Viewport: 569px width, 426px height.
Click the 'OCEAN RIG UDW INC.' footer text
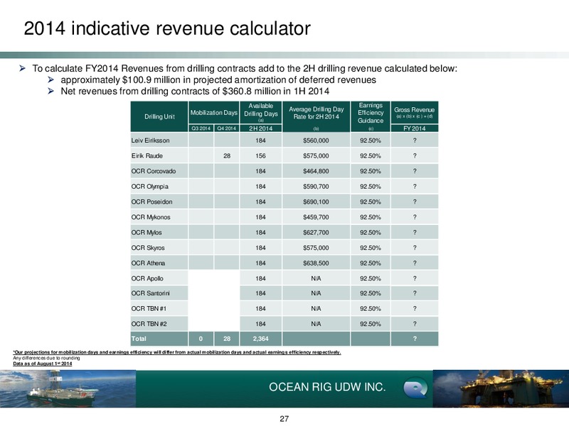[x=327, y=387]
